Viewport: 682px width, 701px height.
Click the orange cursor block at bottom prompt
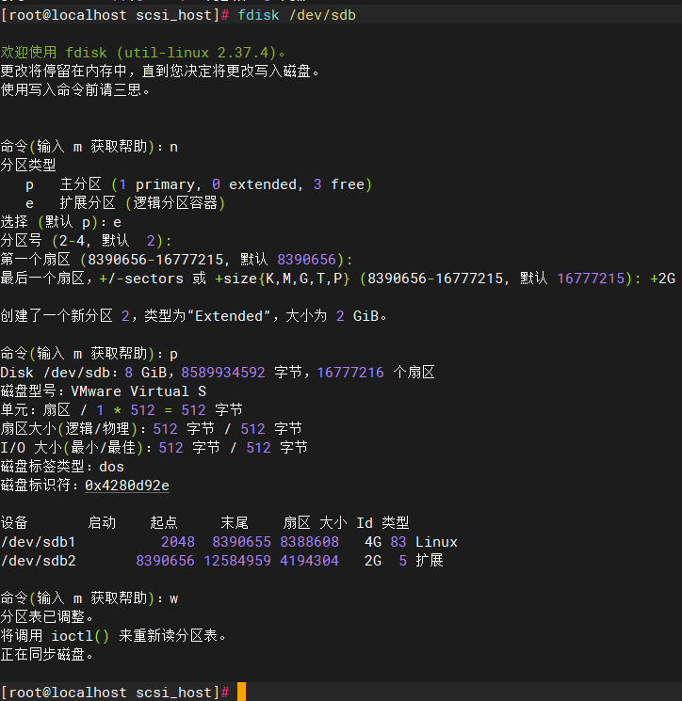coord(242,692)
